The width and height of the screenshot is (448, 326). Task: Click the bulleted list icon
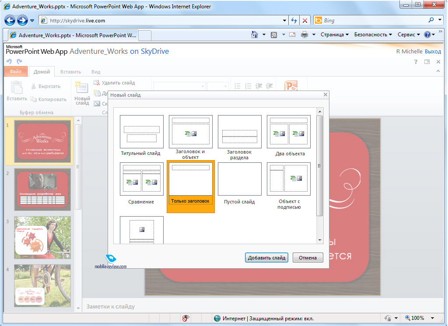click(237, 86)
